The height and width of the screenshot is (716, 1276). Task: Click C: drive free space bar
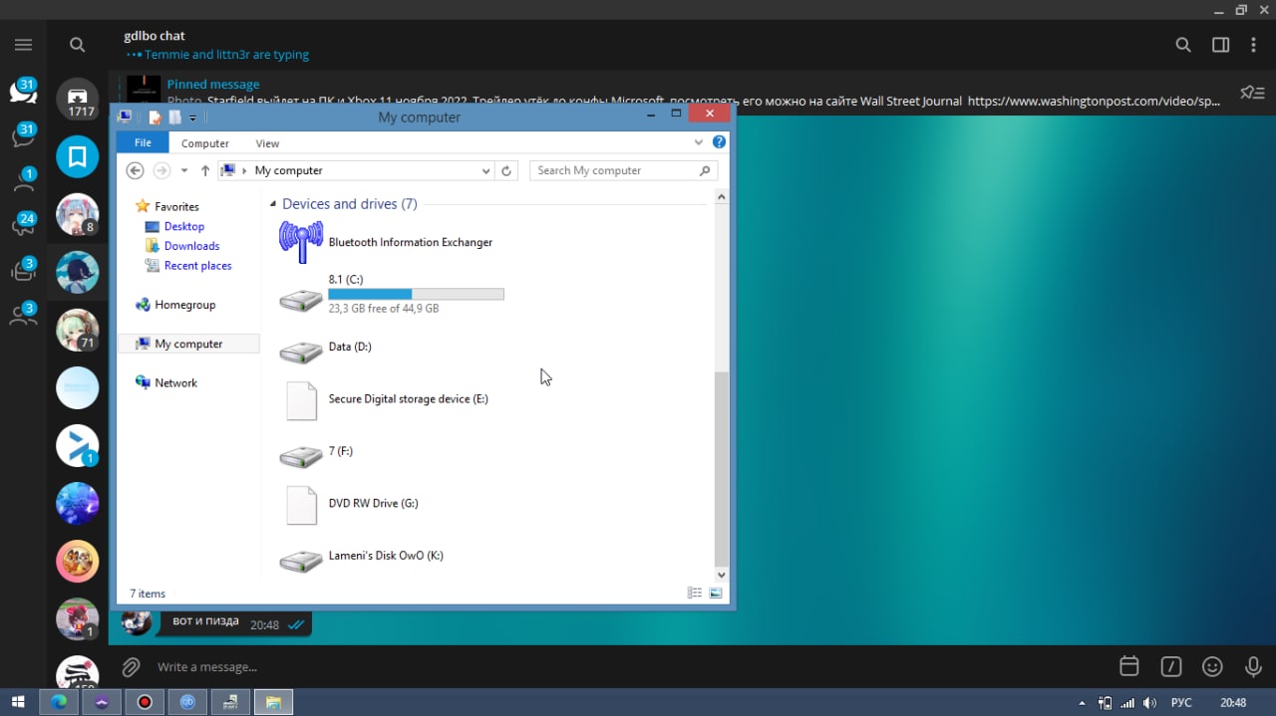tap(416, 294)
